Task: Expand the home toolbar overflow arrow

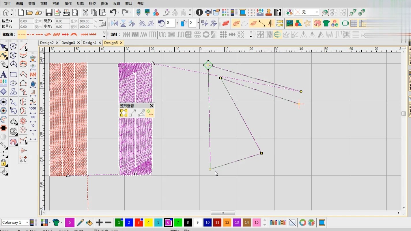Action: 12,13
